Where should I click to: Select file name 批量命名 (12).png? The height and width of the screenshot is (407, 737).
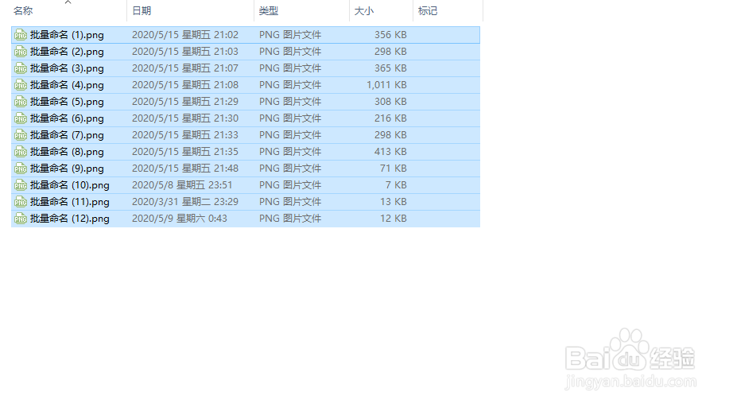point(69,219)
